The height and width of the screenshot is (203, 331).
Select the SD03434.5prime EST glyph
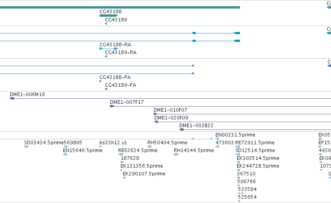point(26,147)
